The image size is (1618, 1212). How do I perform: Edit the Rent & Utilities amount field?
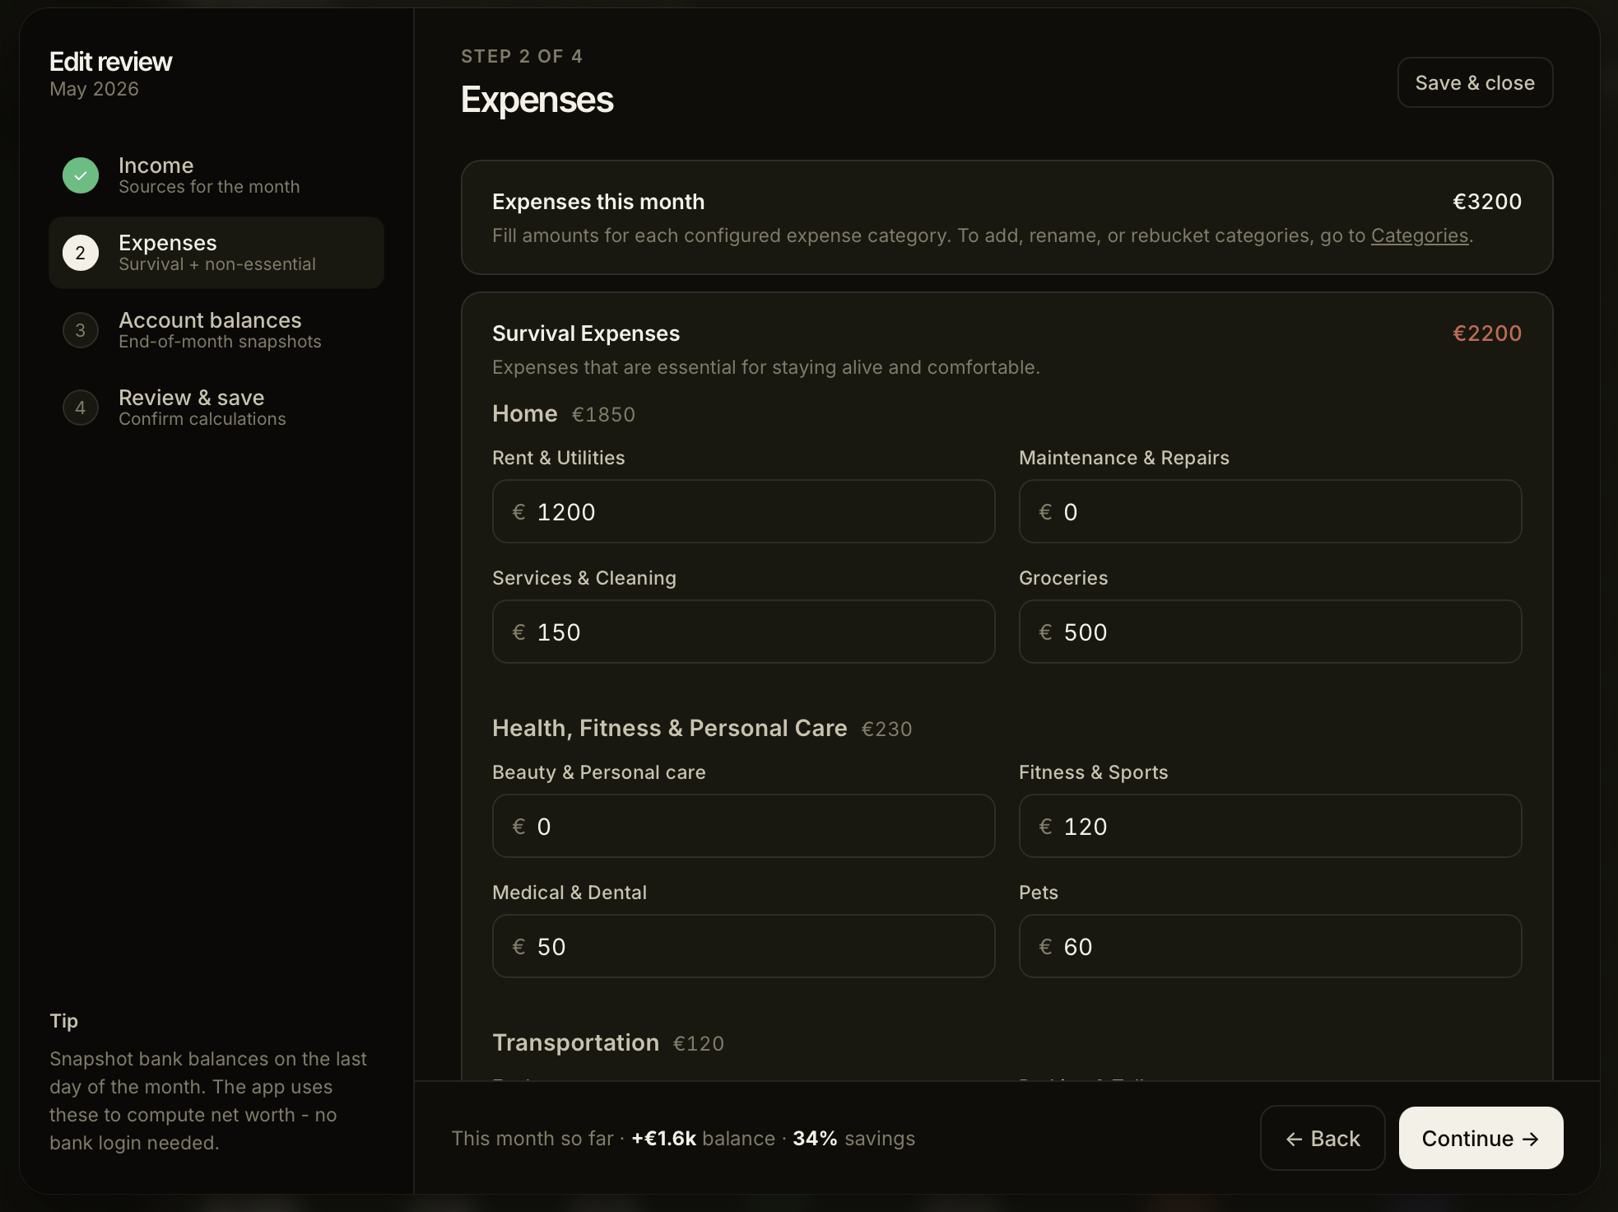coord(744,511)
